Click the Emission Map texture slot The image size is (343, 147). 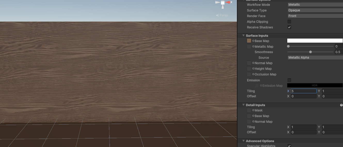pos(257,86)
